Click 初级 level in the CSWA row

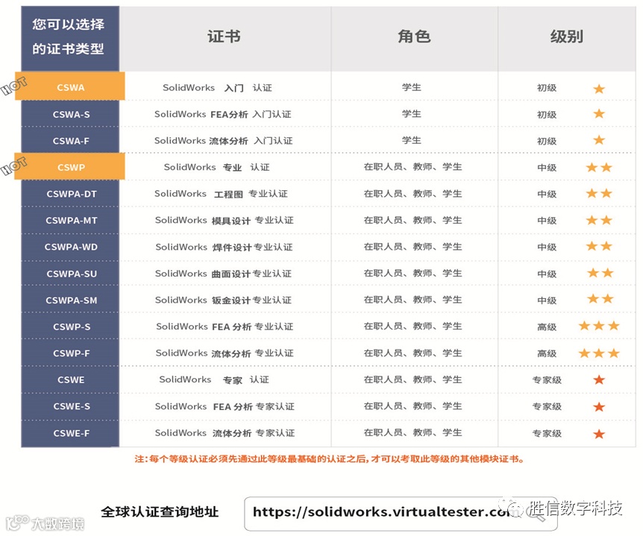[547, 88]
